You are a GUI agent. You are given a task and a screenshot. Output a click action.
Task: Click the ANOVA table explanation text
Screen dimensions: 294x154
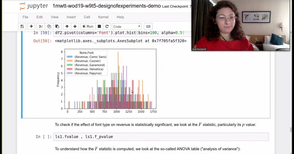pyautogui.click(x=148, y=149)
